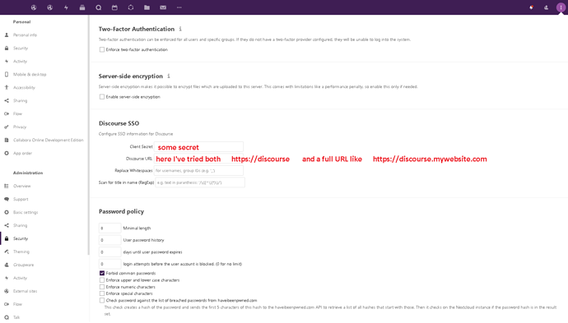Check Enforce special characters
This screenshot has width=568, height=323.
point(102,293)
